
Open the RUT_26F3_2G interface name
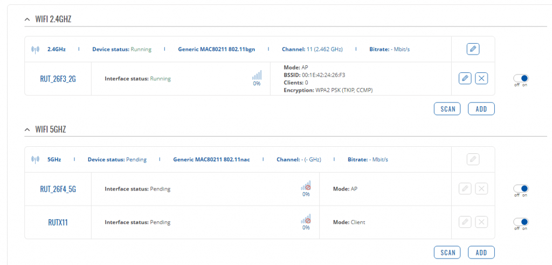pyautogui.click(x=58, y=79)
